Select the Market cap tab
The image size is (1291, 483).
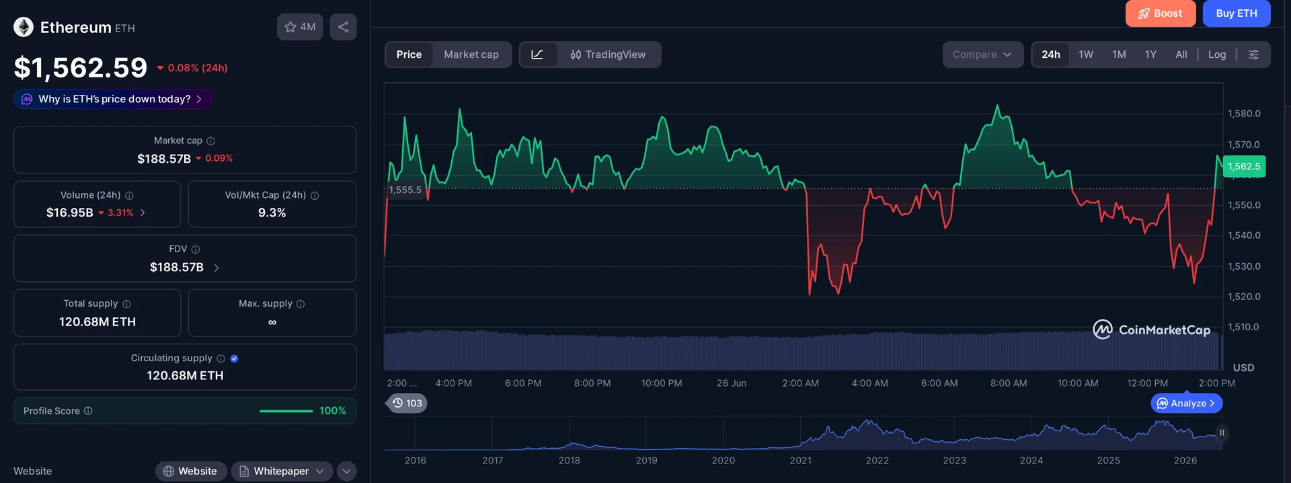(x=471, y=54)
